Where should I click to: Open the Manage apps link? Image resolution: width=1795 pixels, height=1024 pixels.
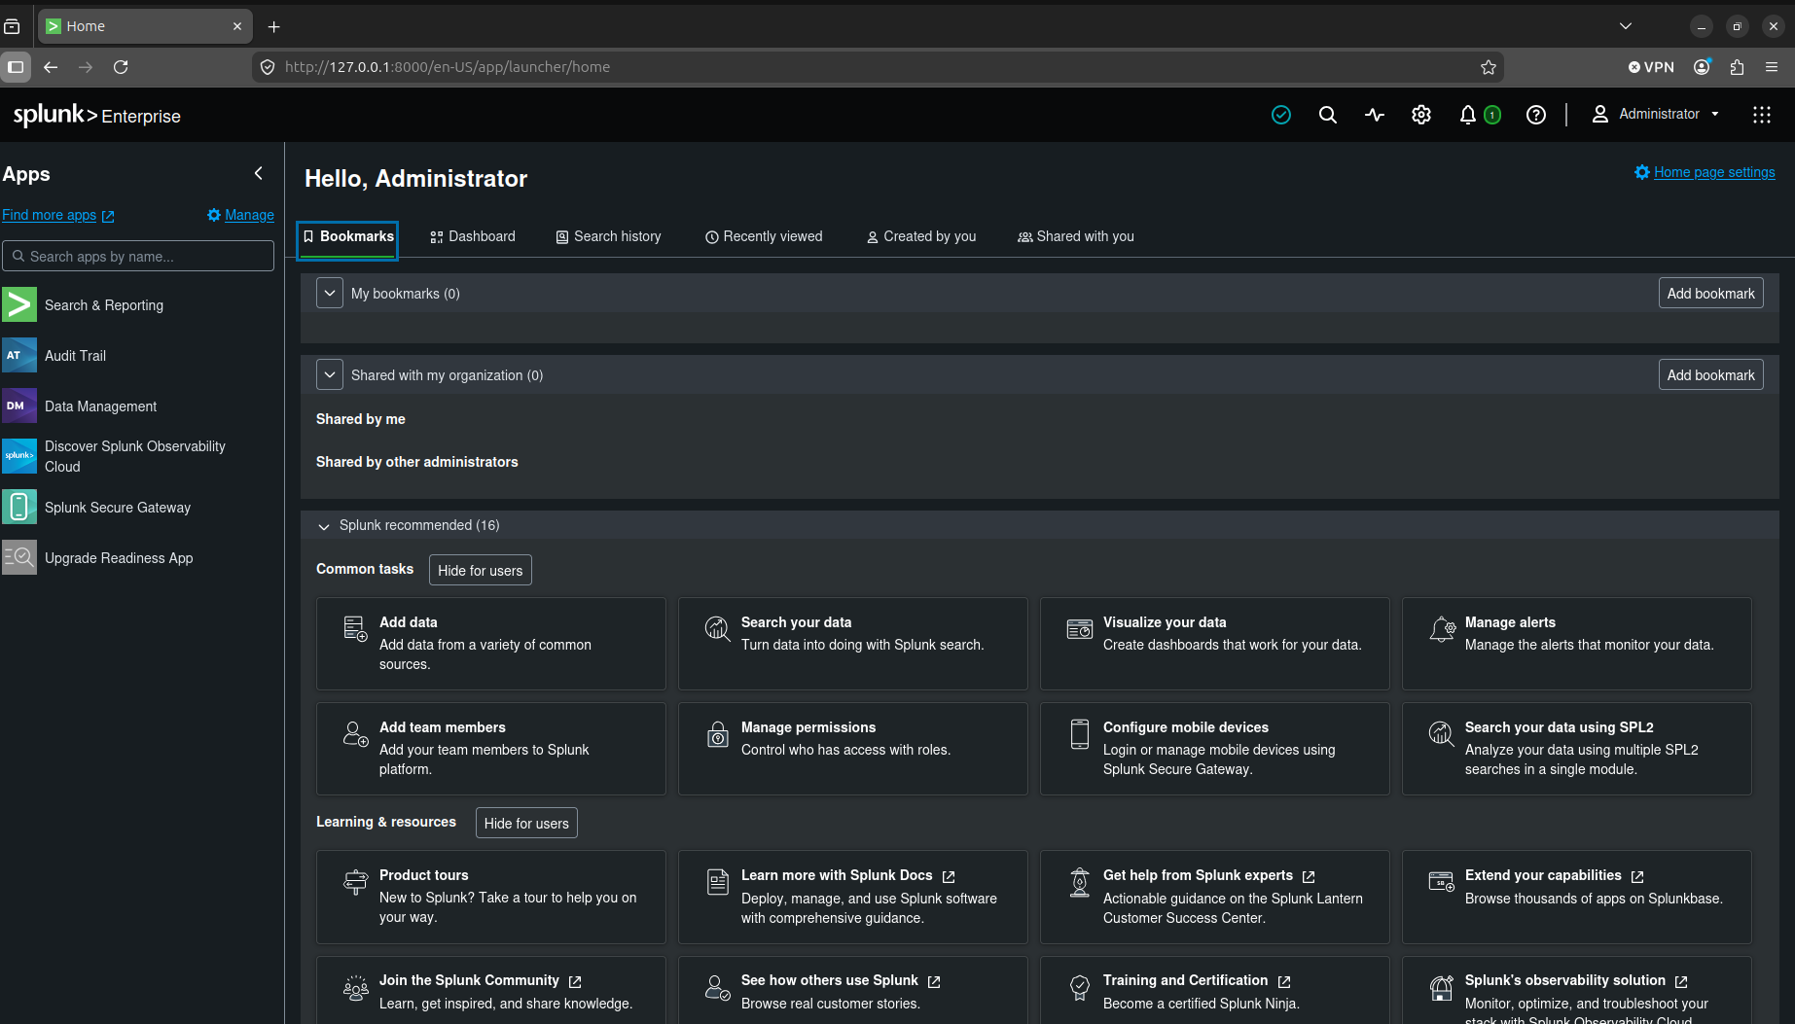(240, 215)
